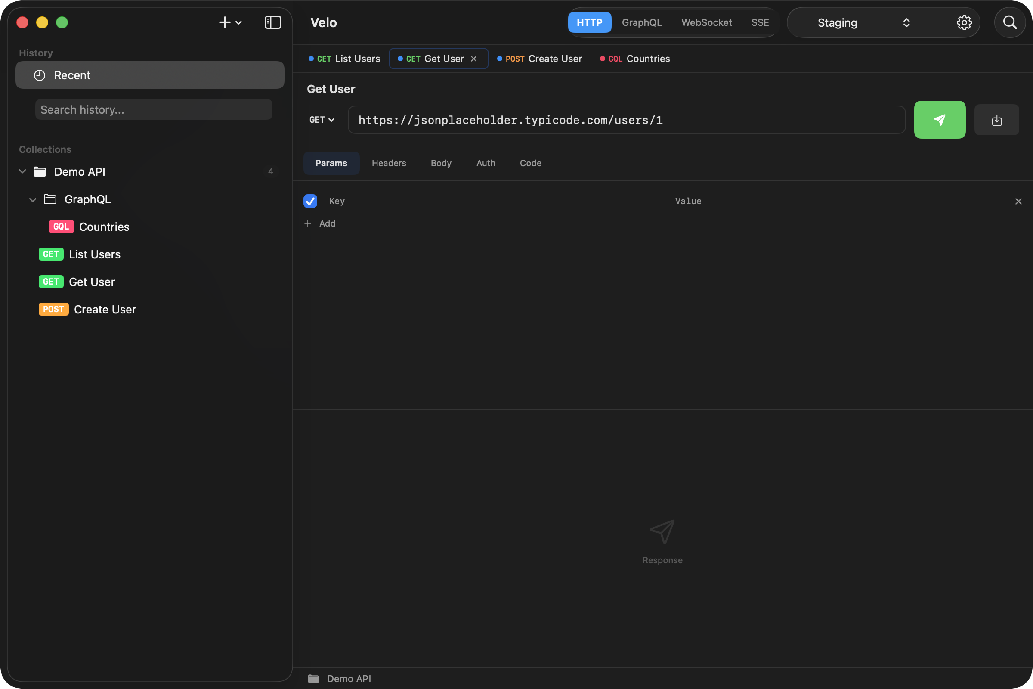1033x689 pixels.
Task: Click the Response paper plane placeholder
Action: click(x=662, y=532)
